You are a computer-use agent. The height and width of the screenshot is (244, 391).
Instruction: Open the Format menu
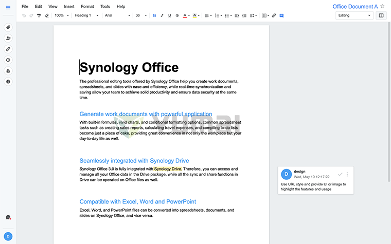(x=87, y=7)
